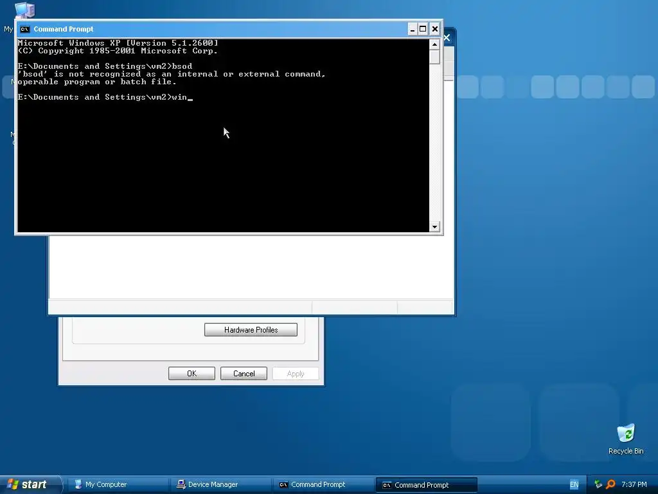Viewport: 658px width, 494px height.
Task: Close the front Command Prompt window
Action: [x=435, y=29]
